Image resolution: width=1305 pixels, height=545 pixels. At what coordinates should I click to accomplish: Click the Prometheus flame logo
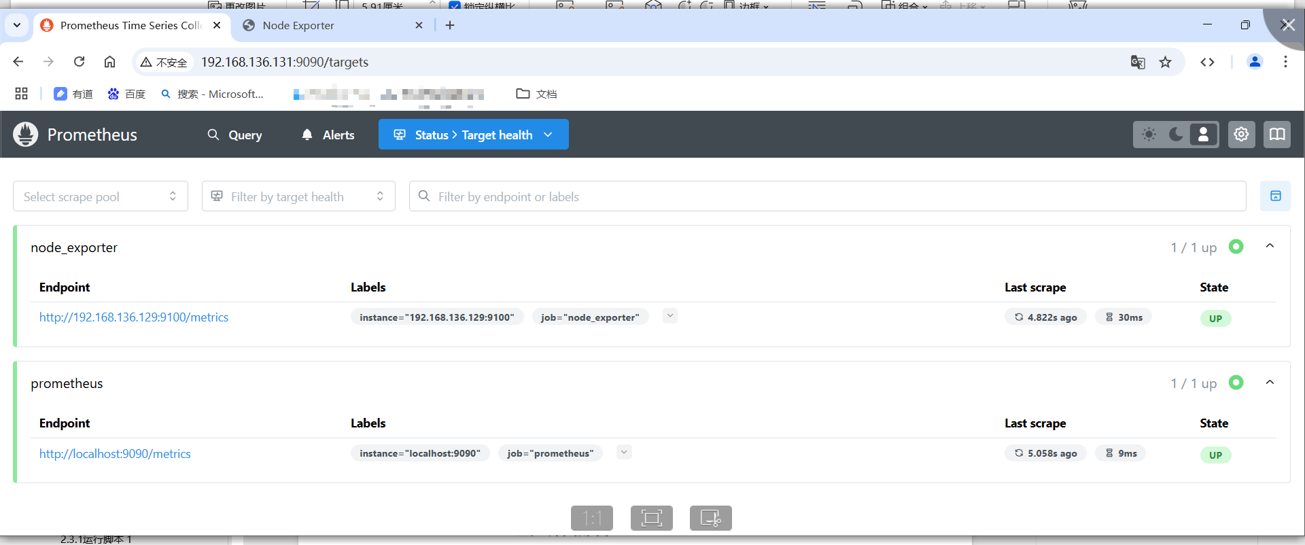[26, 135]
